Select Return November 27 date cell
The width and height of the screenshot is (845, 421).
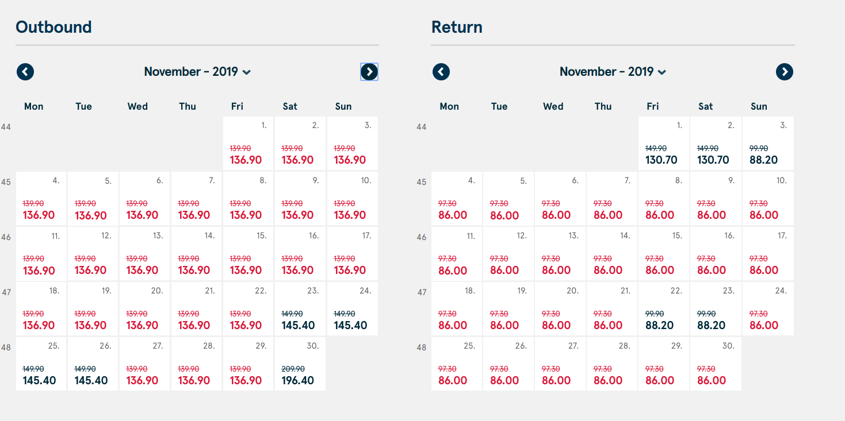point(560,364)
